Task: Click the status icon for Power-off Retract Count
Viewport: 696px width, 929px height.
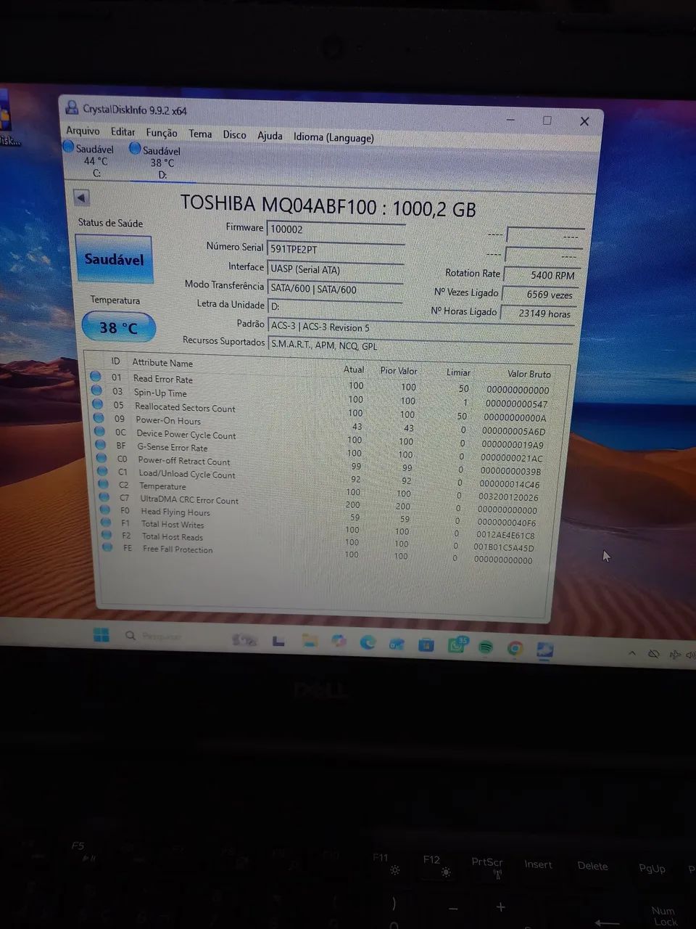Action: click(102, 459)
